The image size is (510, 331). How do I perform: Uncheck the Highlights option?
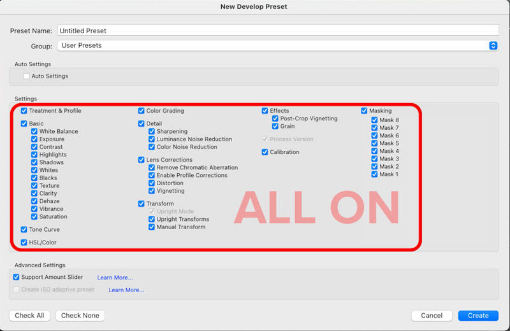34,155
